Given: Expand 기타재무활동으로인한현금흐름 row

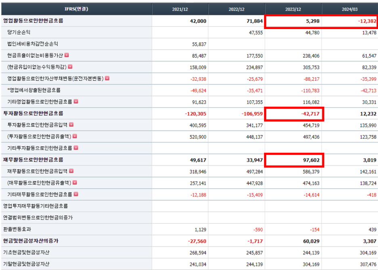Looking at the screenshot, I should [76, 194].
